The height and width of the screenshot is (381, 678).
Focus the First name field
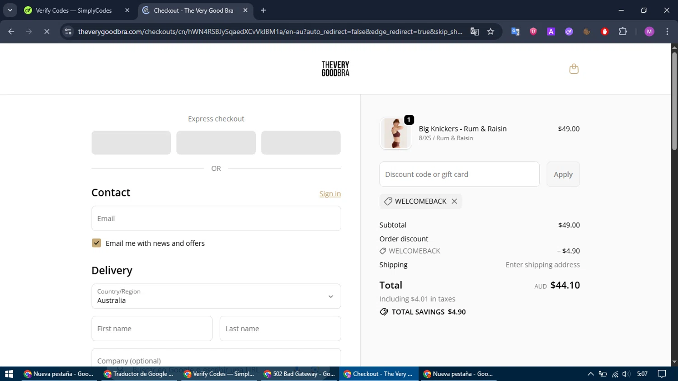pyautogui.click(x=152, y=329)
